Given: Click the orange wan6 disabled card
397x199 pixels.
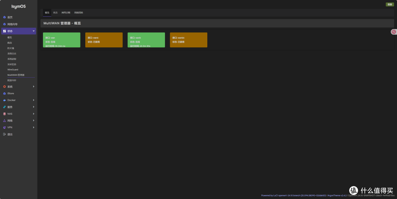Looking at the screenshot, I should coord(104,40).
